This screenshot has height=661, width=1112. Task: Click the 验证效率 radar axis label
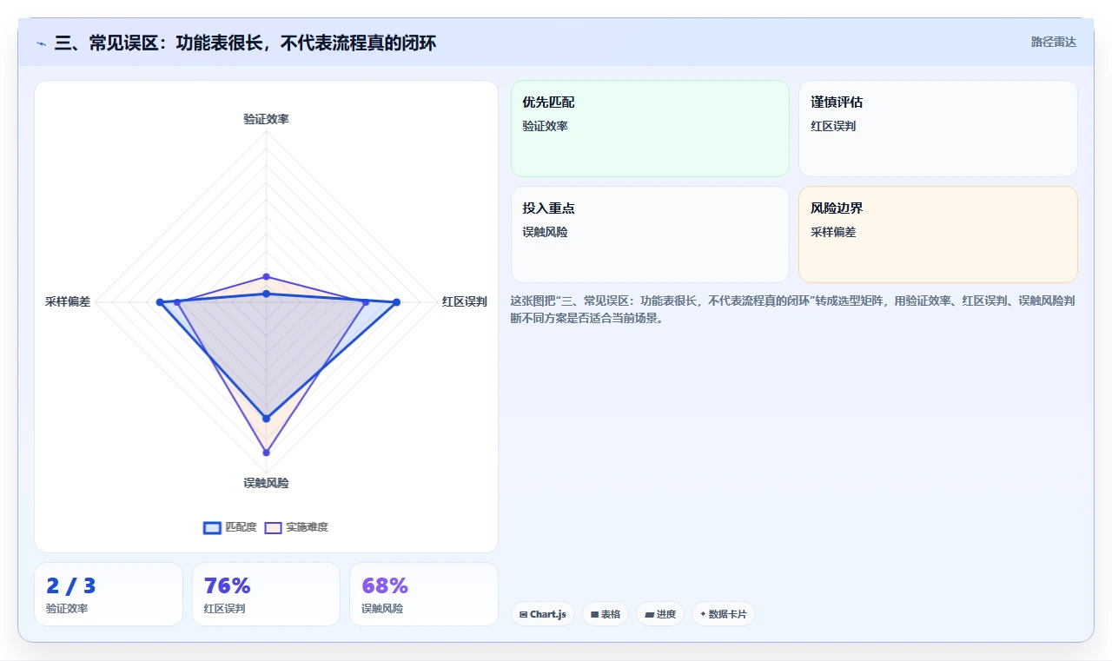click(x=266, y=119)
